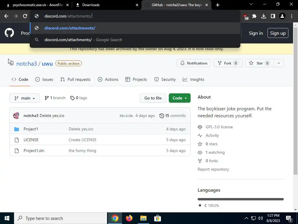Open the Issues tab
This screenshot has width=298, height=224.
(44, 79)
